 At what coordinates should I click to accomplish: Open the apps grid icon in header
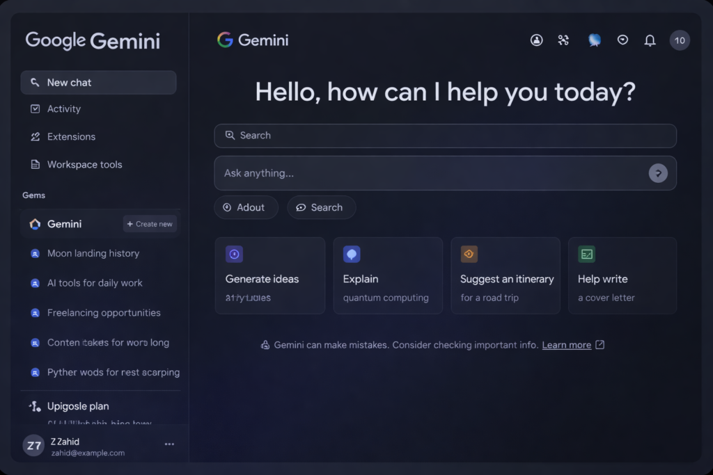point(564,40)
